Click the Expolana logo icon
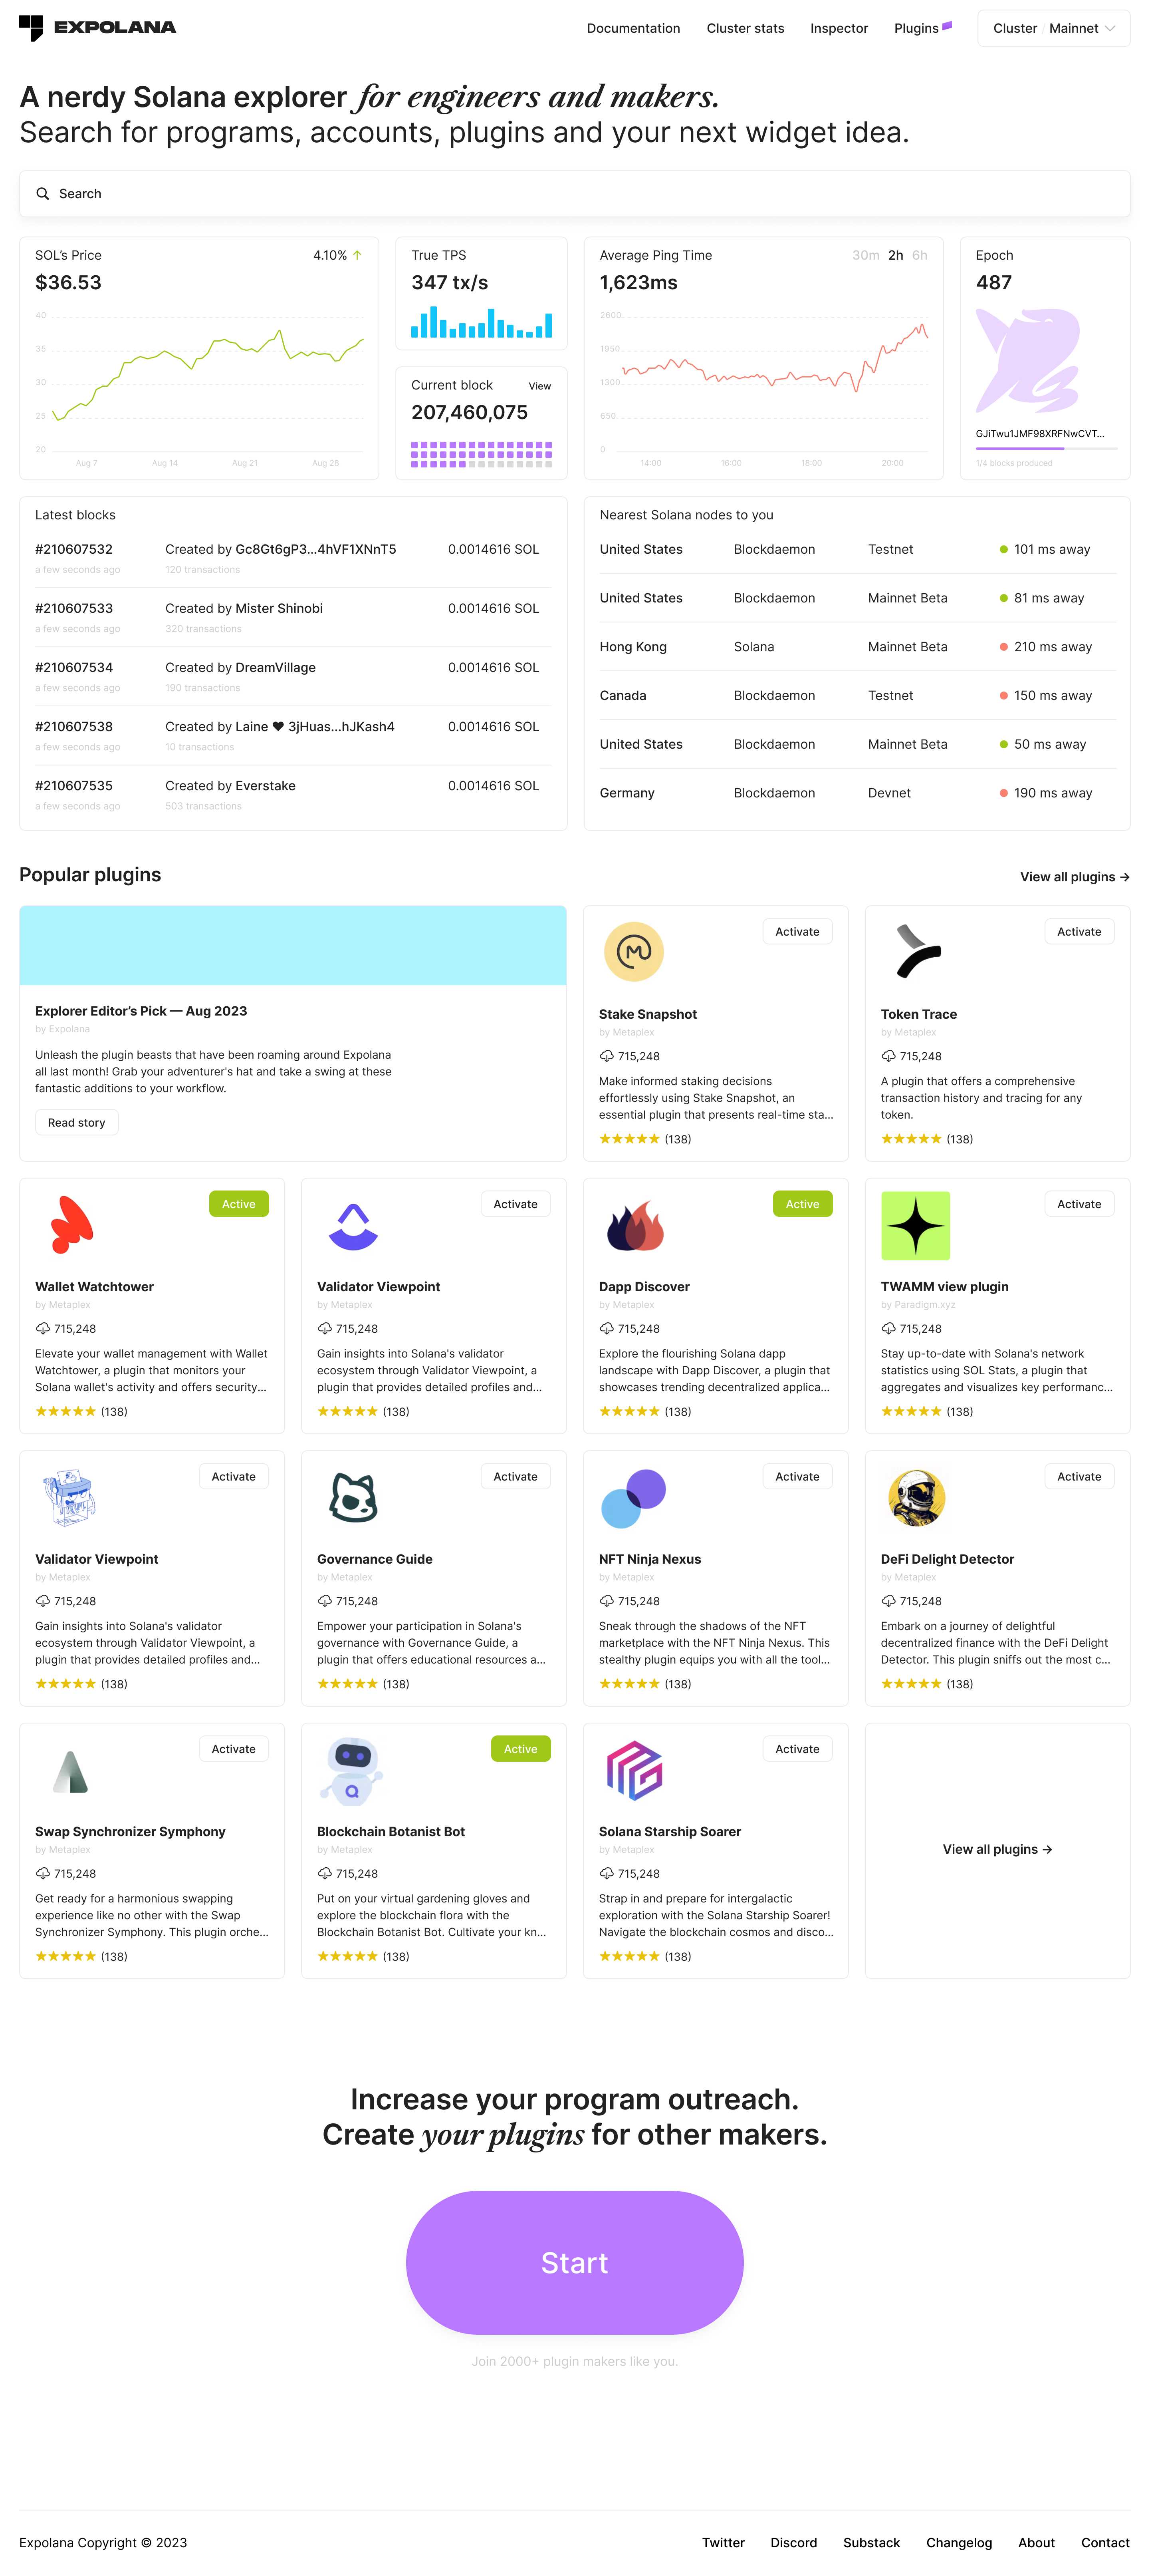This screenshot has width=1150, height=2576. coord(32,28)
